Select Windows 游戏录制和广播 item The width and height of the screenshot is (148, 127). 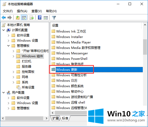(x=75, y=97)
